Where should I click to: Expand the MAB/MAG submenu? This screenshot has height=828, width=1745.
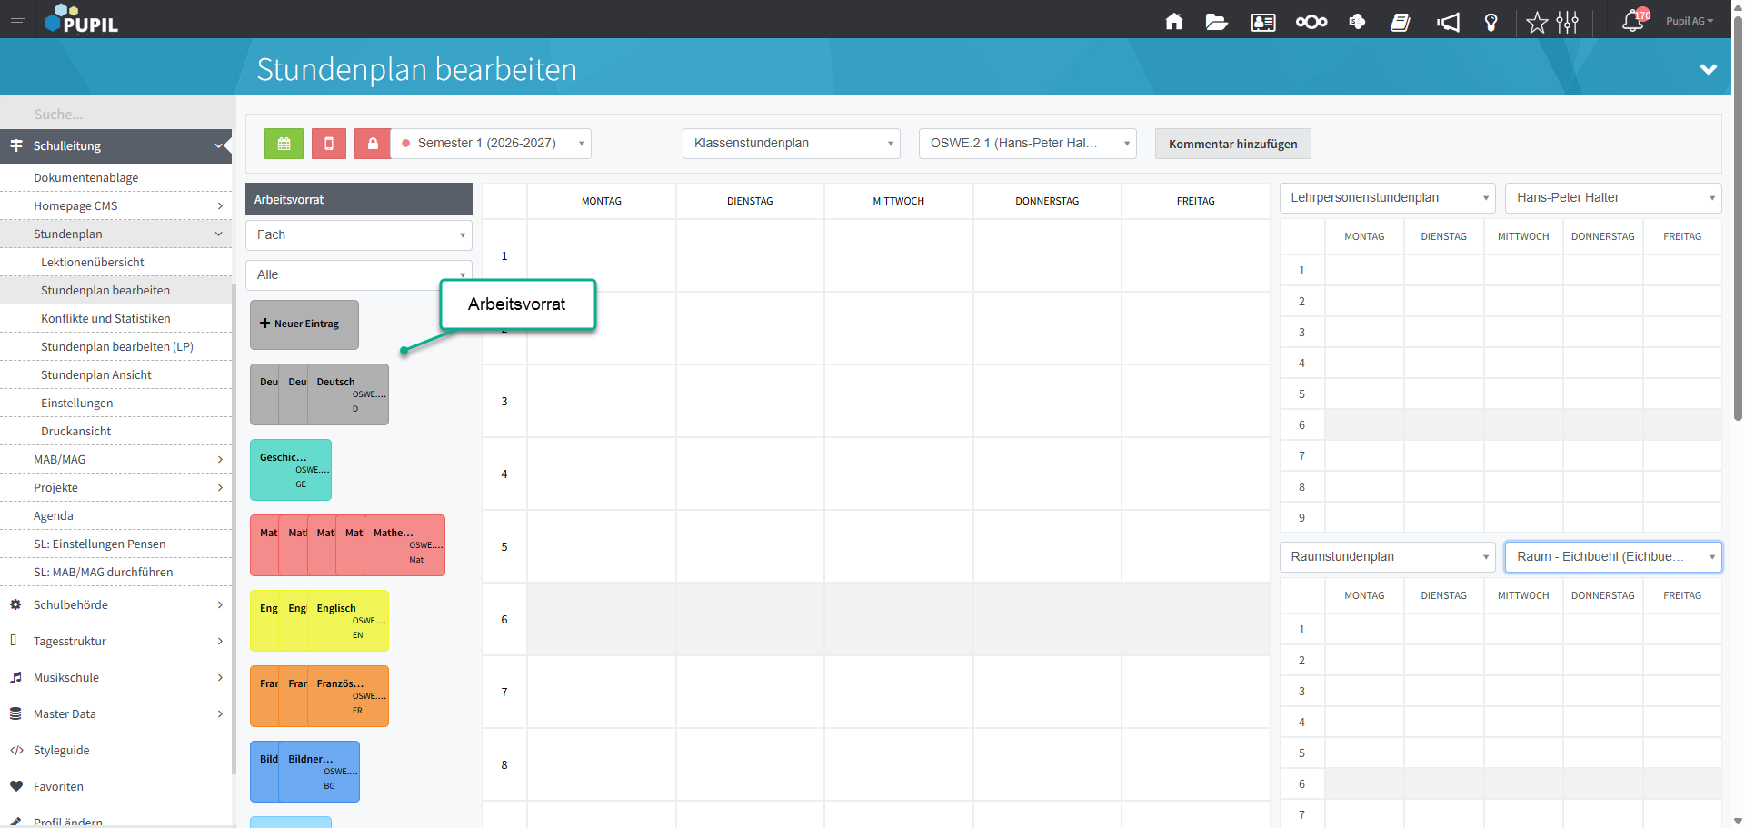pos(220,460)
